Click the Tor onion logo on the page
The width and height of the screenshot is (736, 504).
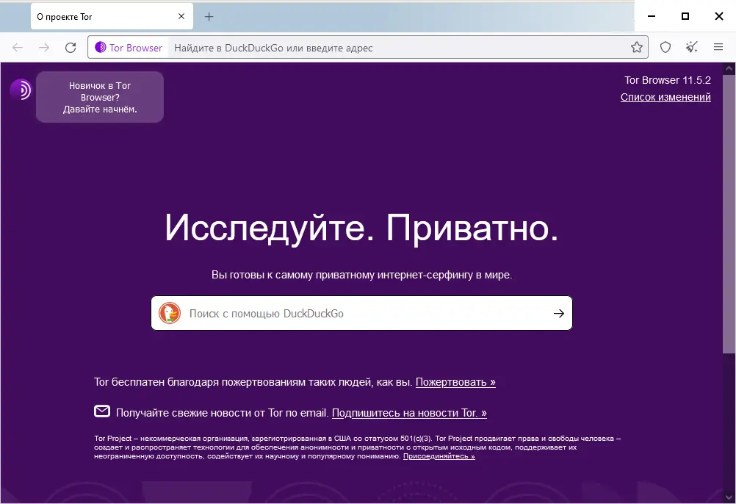click(21, 89)
